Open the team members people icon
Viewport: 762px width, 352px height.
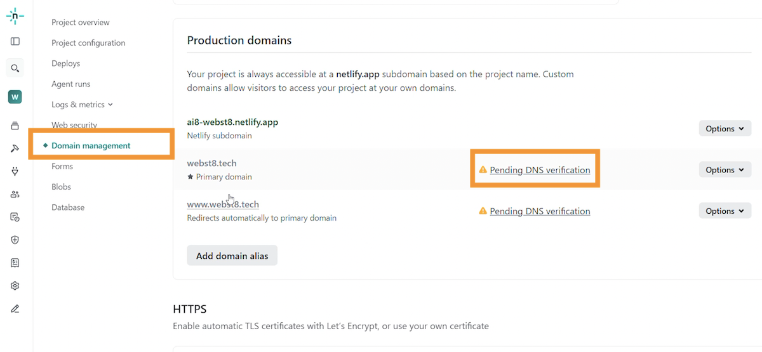(x=15, y=194)
